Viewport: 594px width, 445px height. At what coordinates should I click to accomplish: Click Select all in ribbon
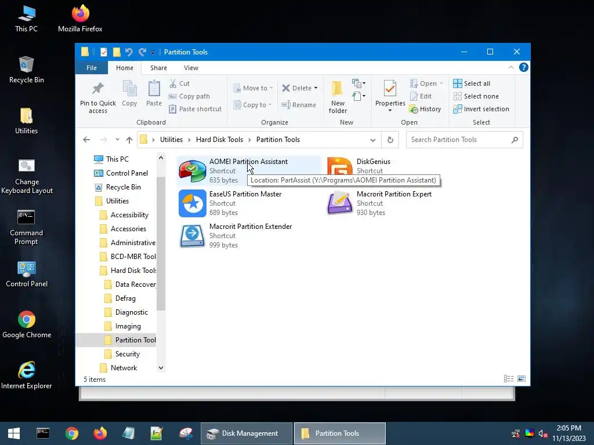(x=472, y=83)
